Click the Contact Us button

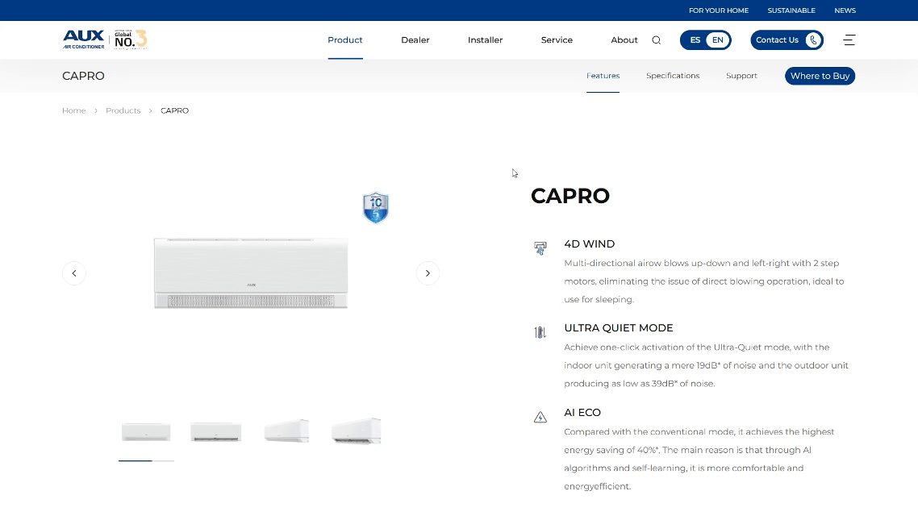tap(787, 40)
